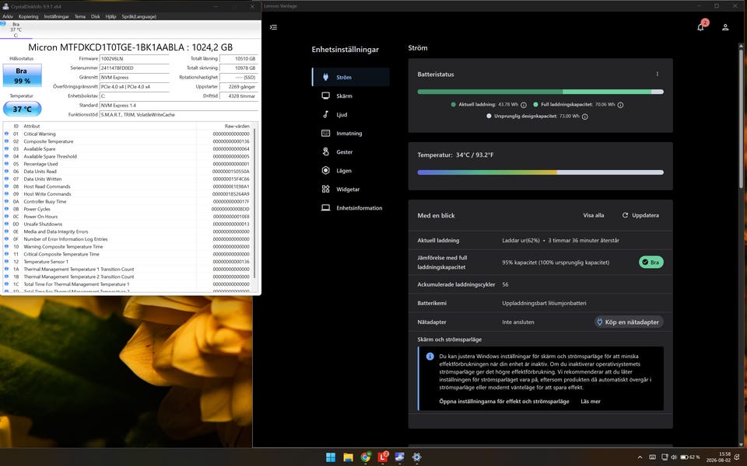Click the Bra 99 % health status button
This screenshot has width=747, height=466.
coord(22,75)
